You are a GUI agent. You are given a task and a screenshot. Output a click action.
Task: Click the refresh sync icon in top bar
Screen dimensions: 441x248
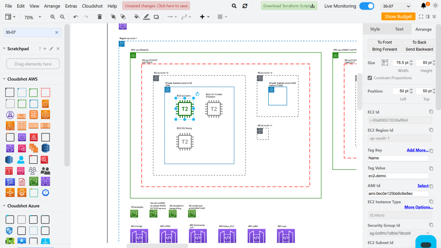245,6
